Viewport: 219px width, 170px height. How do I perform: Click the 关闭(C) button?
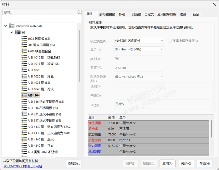(x=186, y=163)
